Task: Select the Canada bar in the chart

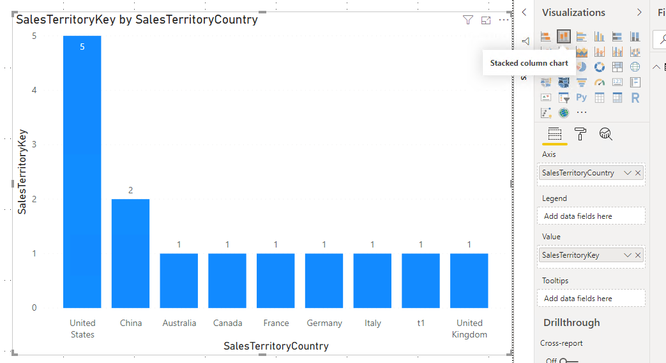Action: coord(227,281)
